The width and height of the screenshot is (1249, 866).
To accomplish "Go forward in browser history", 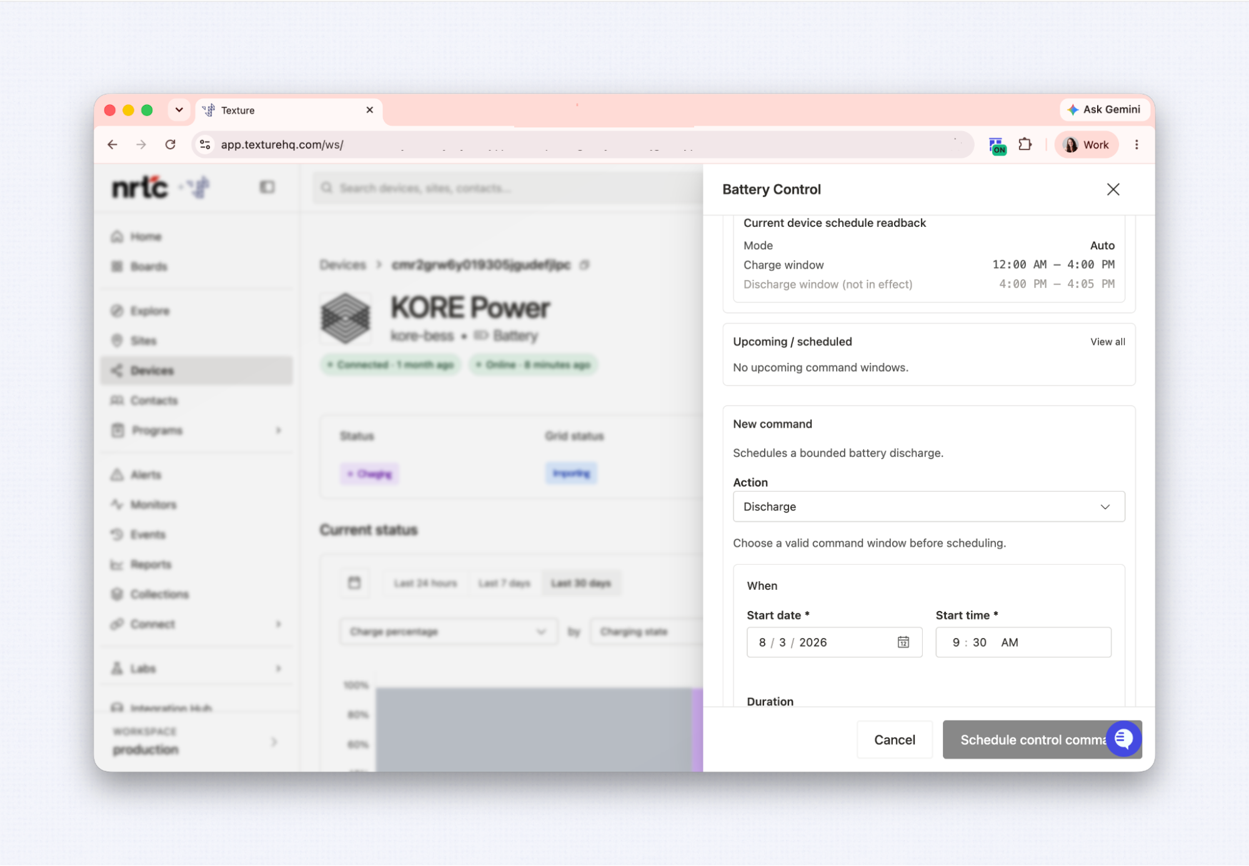I will pos(141,144).
